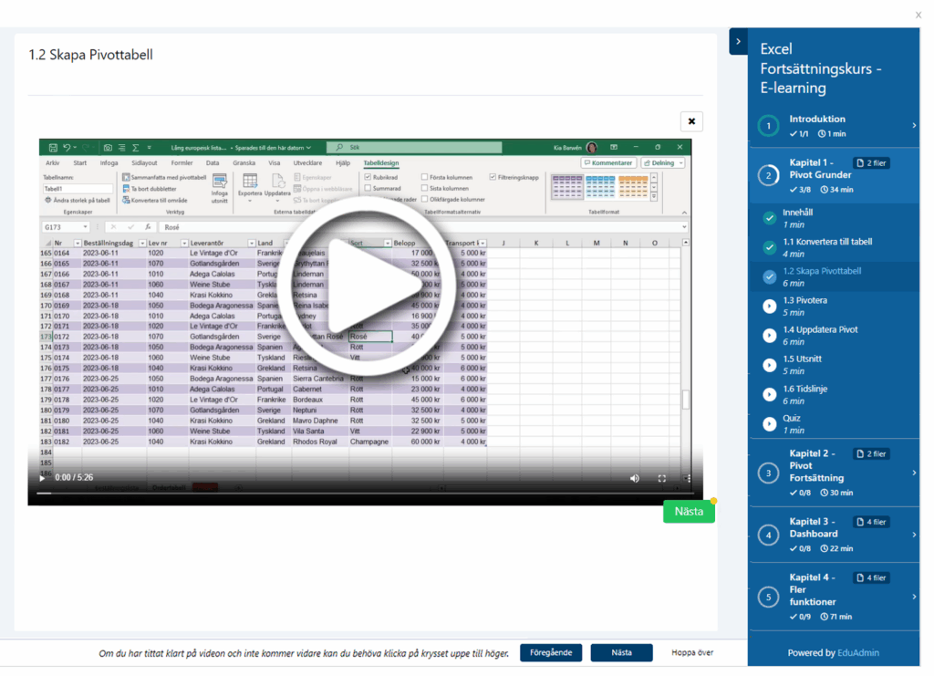Open lesson 1.5 Utsnitt
This screenshot has width=934, height=676.
click(x=834, y=365)
